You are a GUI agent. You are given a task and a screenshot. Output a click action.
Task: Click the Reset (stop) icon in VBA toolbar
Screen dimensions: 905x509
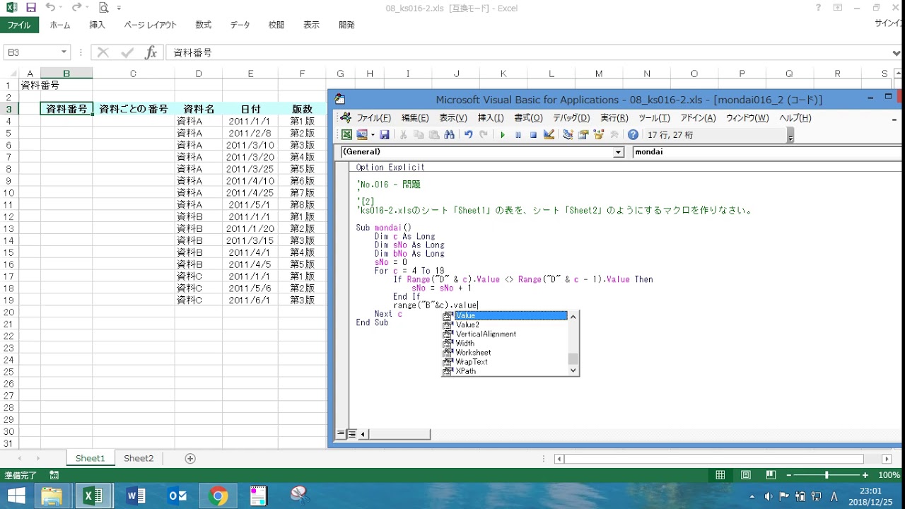pyautogui.click(x=533, y=135)
